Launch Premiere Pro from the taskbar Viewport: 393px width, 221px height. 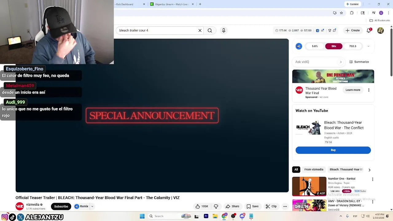pos(206,216)
